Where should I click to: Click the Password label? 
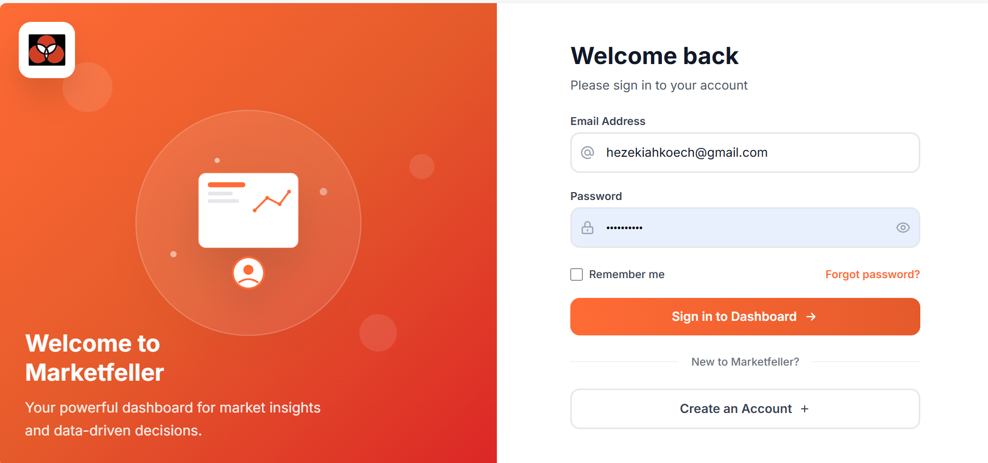596,196
